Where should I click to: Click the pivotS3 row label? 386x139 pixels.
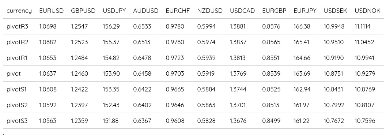click(17, 121)
